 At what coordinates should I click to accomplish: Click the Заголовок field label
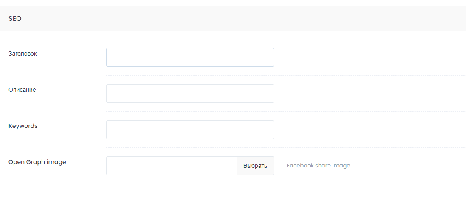23,54
